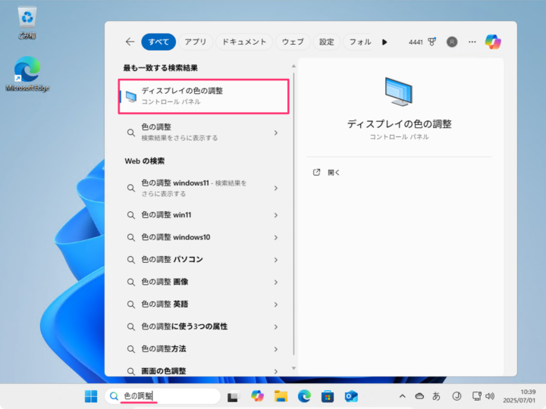Click the large monitor icon in the preview pane

coord(399,92)
